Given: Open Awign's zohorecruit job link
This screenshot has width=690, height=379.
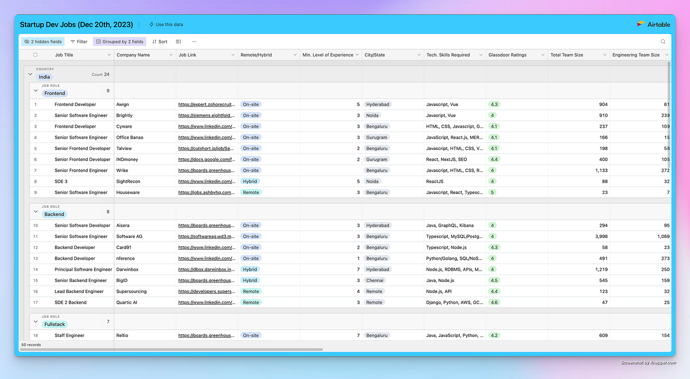Looking at the screenshot, I should click(x=207, y=105).
